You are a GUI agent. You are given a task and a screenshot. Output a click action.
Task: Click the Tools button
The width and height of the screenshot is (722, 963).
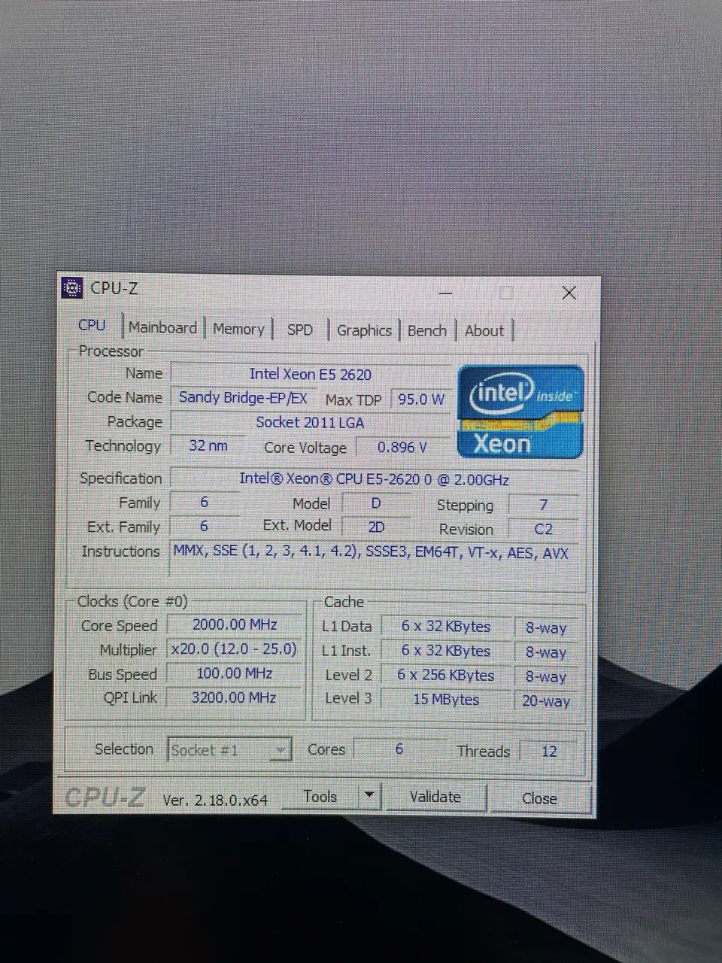point(320,796)
